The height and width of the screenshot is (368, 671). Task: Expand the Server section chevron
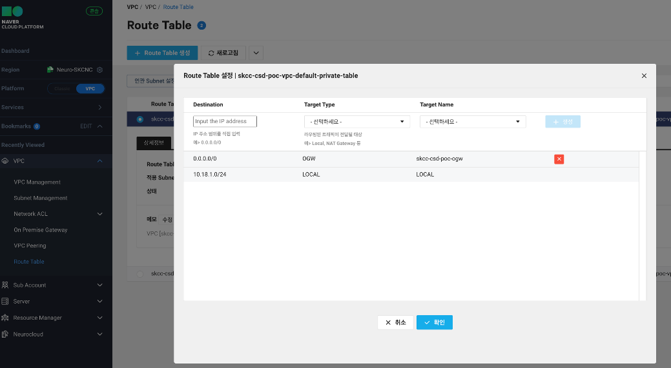pyautogui.click(x=99, y=302)
